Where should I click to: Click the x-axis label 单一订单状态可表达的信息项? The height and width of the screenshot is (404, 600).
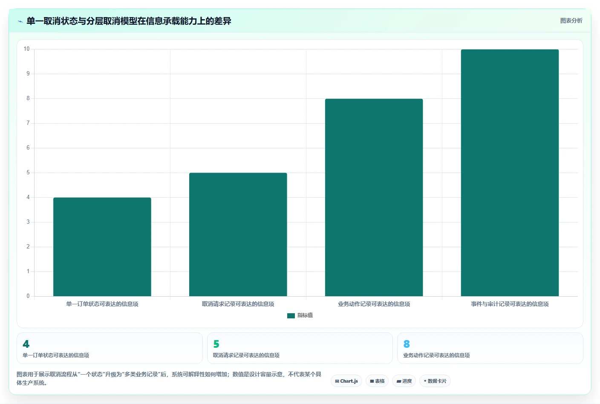tap(102, 304)
